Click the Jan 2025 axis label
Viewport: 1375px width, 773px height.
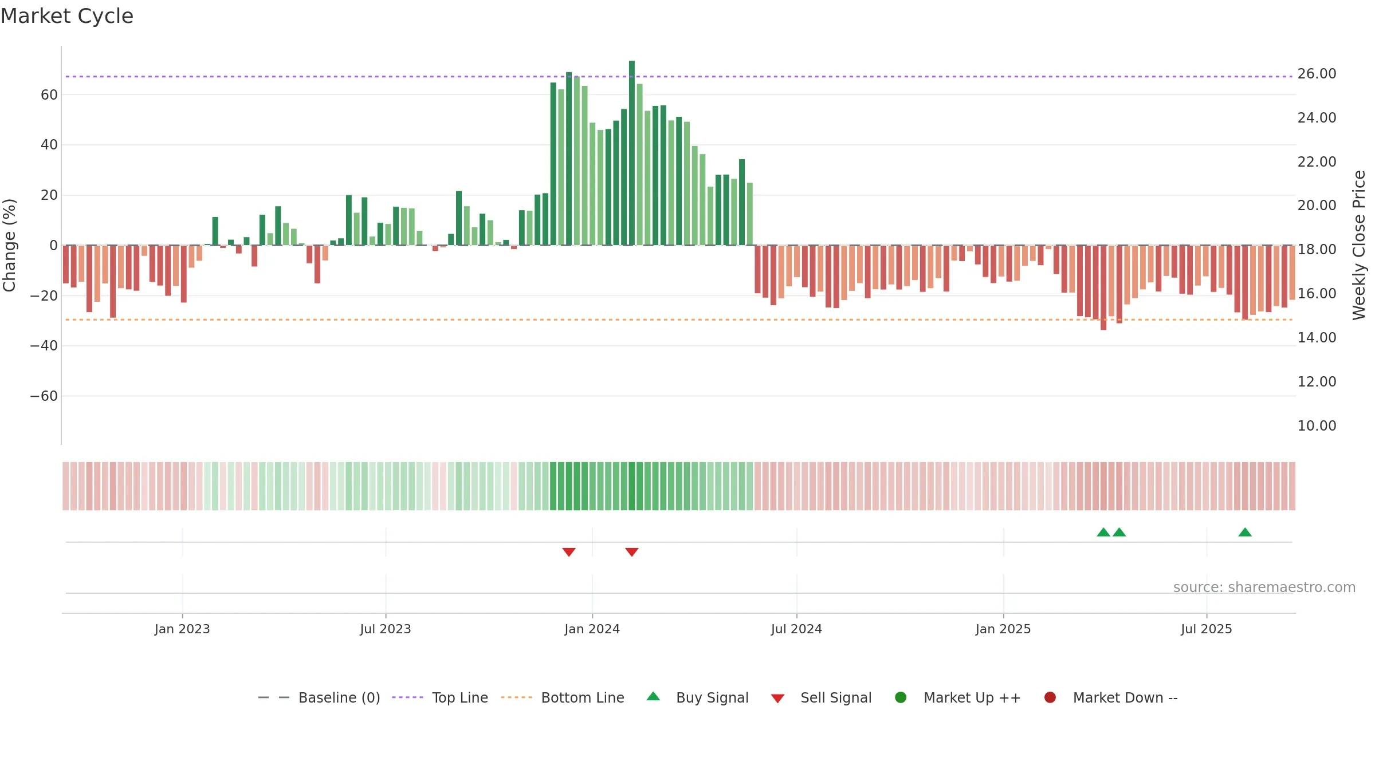pos(1003,629)
